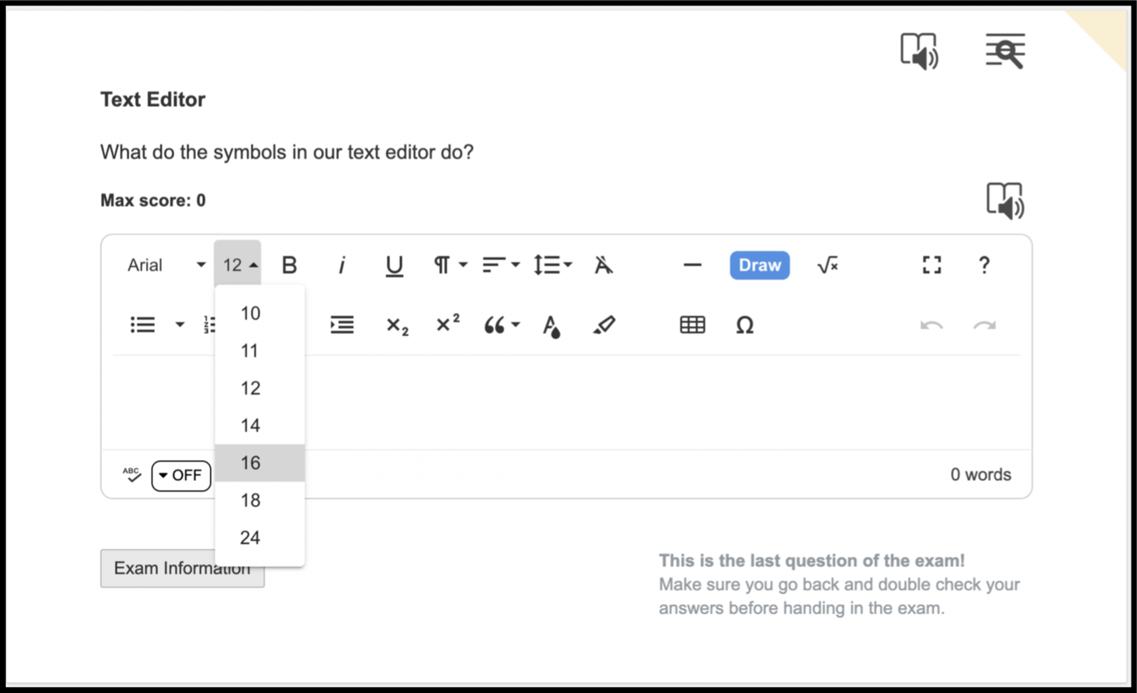Insert a table
Image resolution: width=1137 pixels, height=693 pixels.
point(692,325)
